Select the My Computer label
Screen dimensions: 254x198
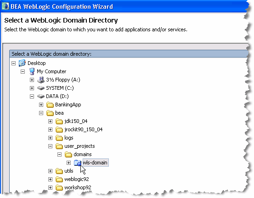(x=51, y=71)
